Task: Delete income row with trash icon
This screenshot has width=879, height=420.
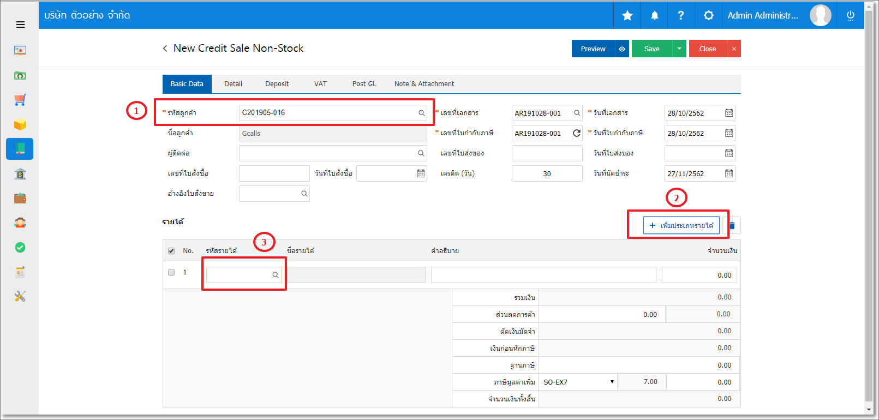Action: pos(732,225)
